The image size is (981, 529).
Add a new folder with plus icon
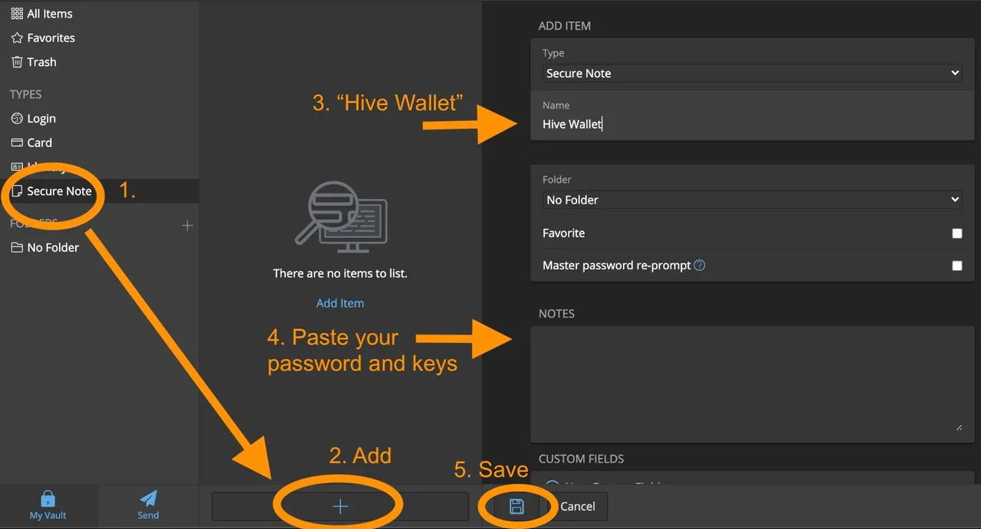click(187, 225)
